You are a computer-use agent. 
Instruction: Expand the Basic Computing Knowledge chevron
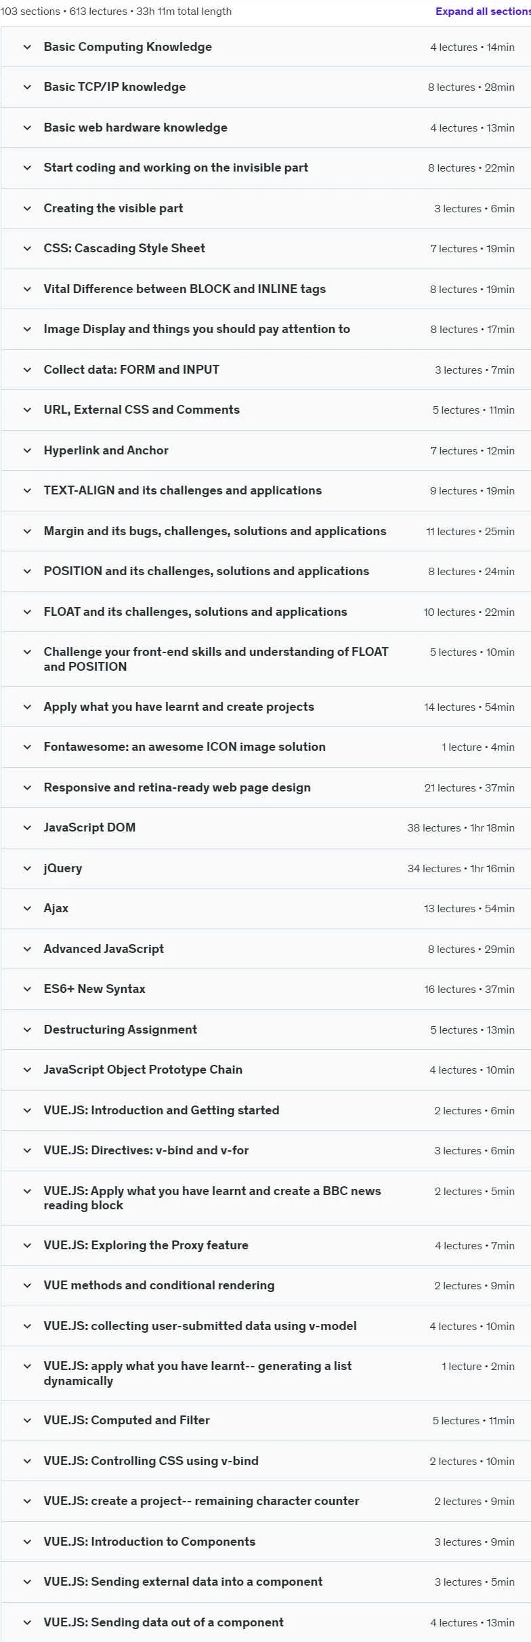[x=27, y=47]
